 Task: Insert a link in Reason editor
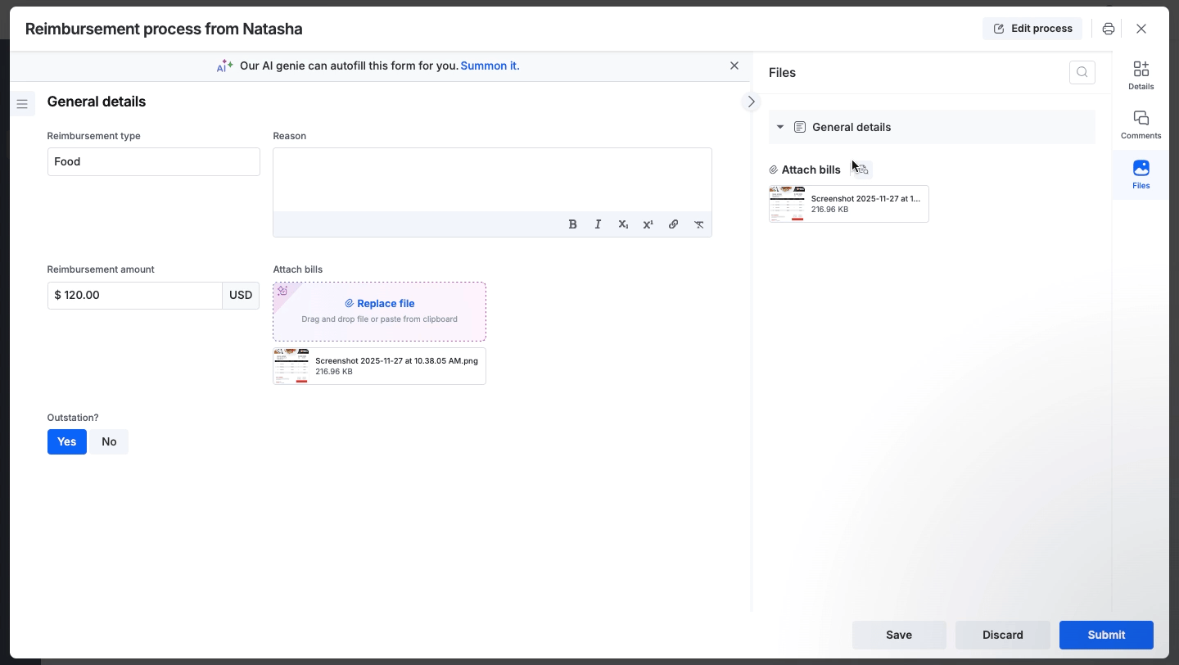click(x=673, y=224)
